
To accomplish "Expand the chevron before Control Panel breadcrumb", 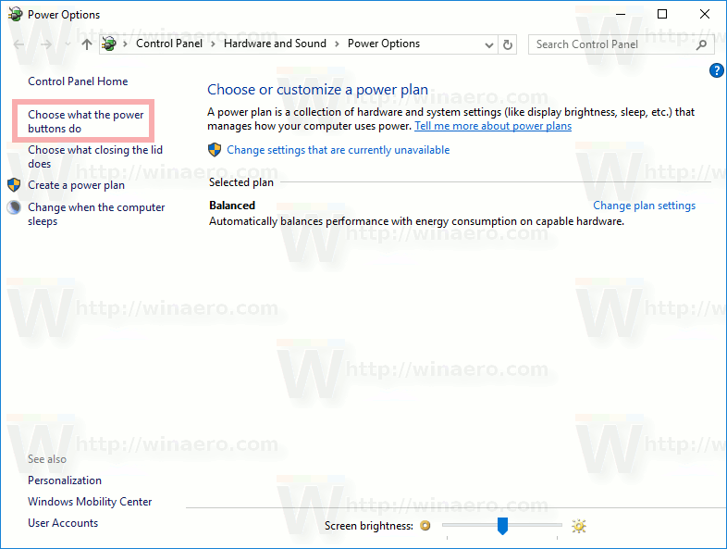I will 125,44.
